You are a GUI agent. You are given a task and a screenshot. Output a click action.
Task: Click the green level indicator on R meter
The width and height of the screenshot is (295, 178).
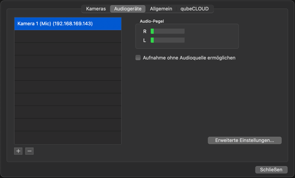pos(152,31)
